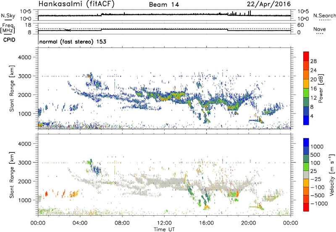Select the "Power [dB]" colorbar title
Viewport: 336px width, 232px height.
(320, 88)
